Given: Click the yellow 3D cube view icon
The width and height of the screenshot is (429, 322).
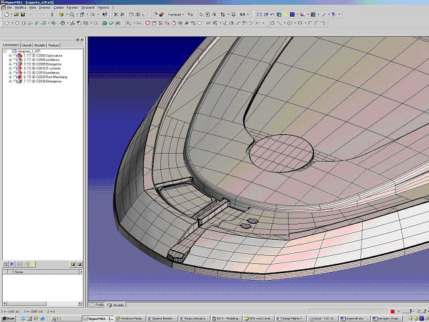Looking at the screenshot, I should 61,15.
